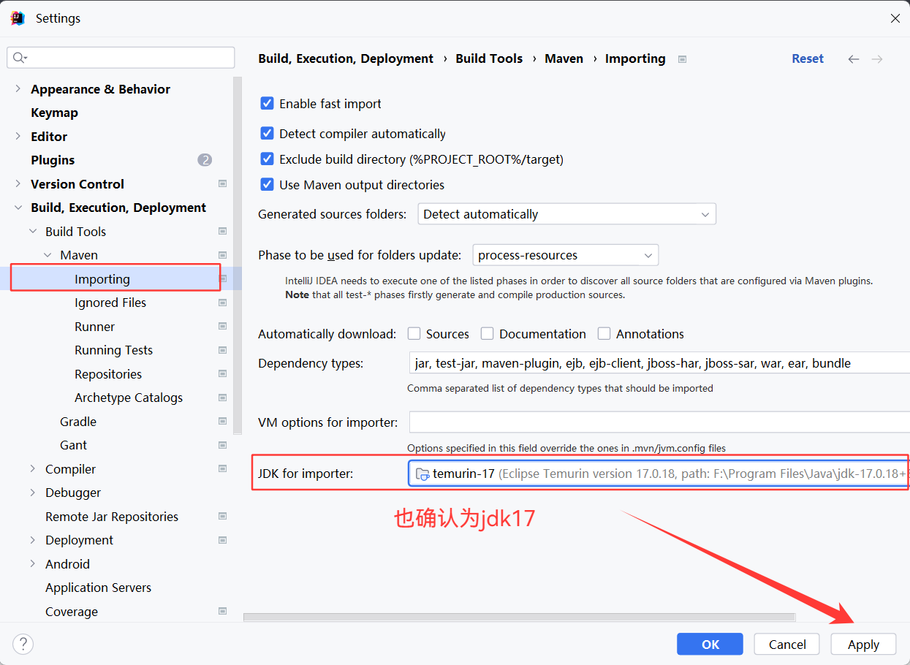Click project-level icon beside Coverage
Viewport: 910px width, 665px height.
pyautogui.click(x=222, y=612)
